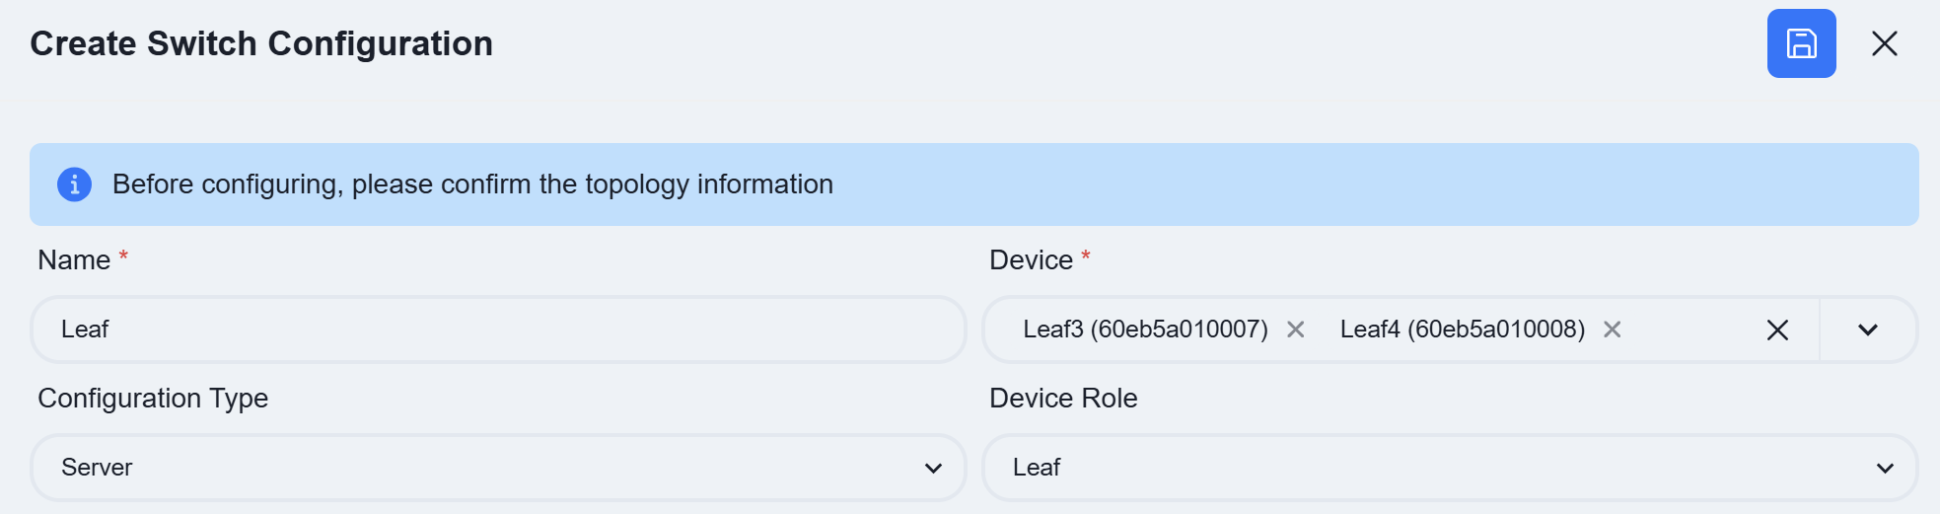Expand the Device list with its chevron arrow
Screen dimensions: 1940x514
click(1868, 330)
